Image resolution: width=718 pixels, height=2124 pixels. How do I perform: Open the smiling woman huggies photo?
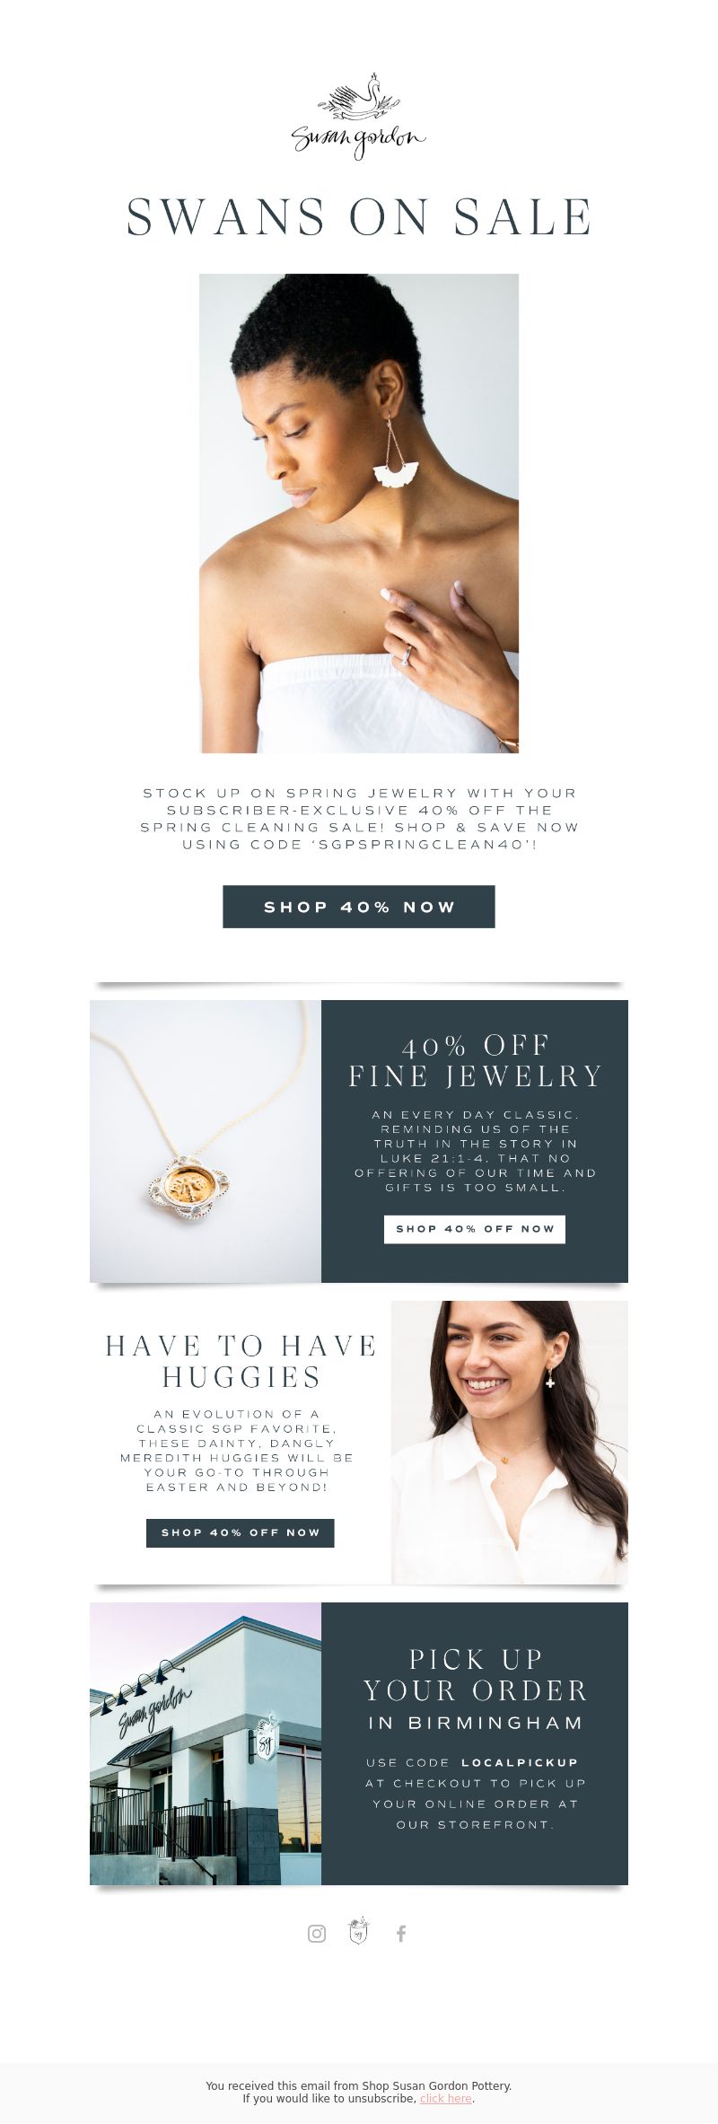[x=510, y=1442]
